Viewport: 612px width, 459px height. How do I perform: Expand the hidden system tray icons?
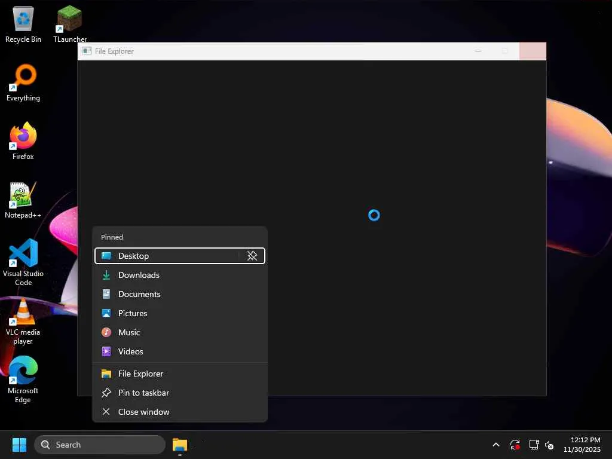495,445
